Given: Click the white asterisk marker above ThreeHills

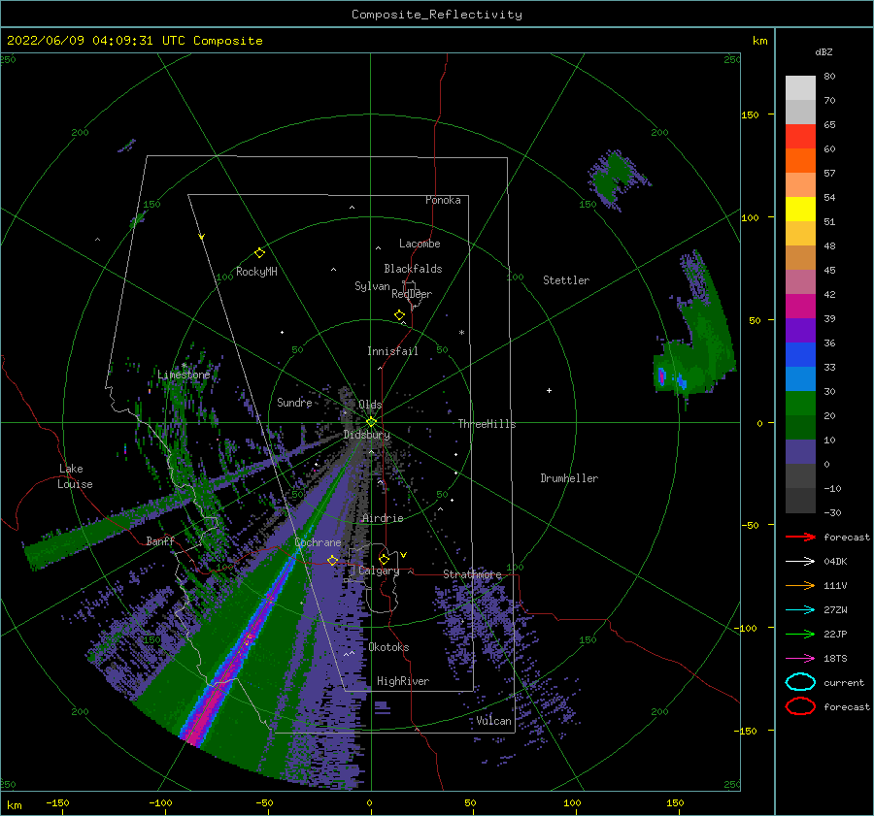Looking at the screenshot, I should 461,333.
